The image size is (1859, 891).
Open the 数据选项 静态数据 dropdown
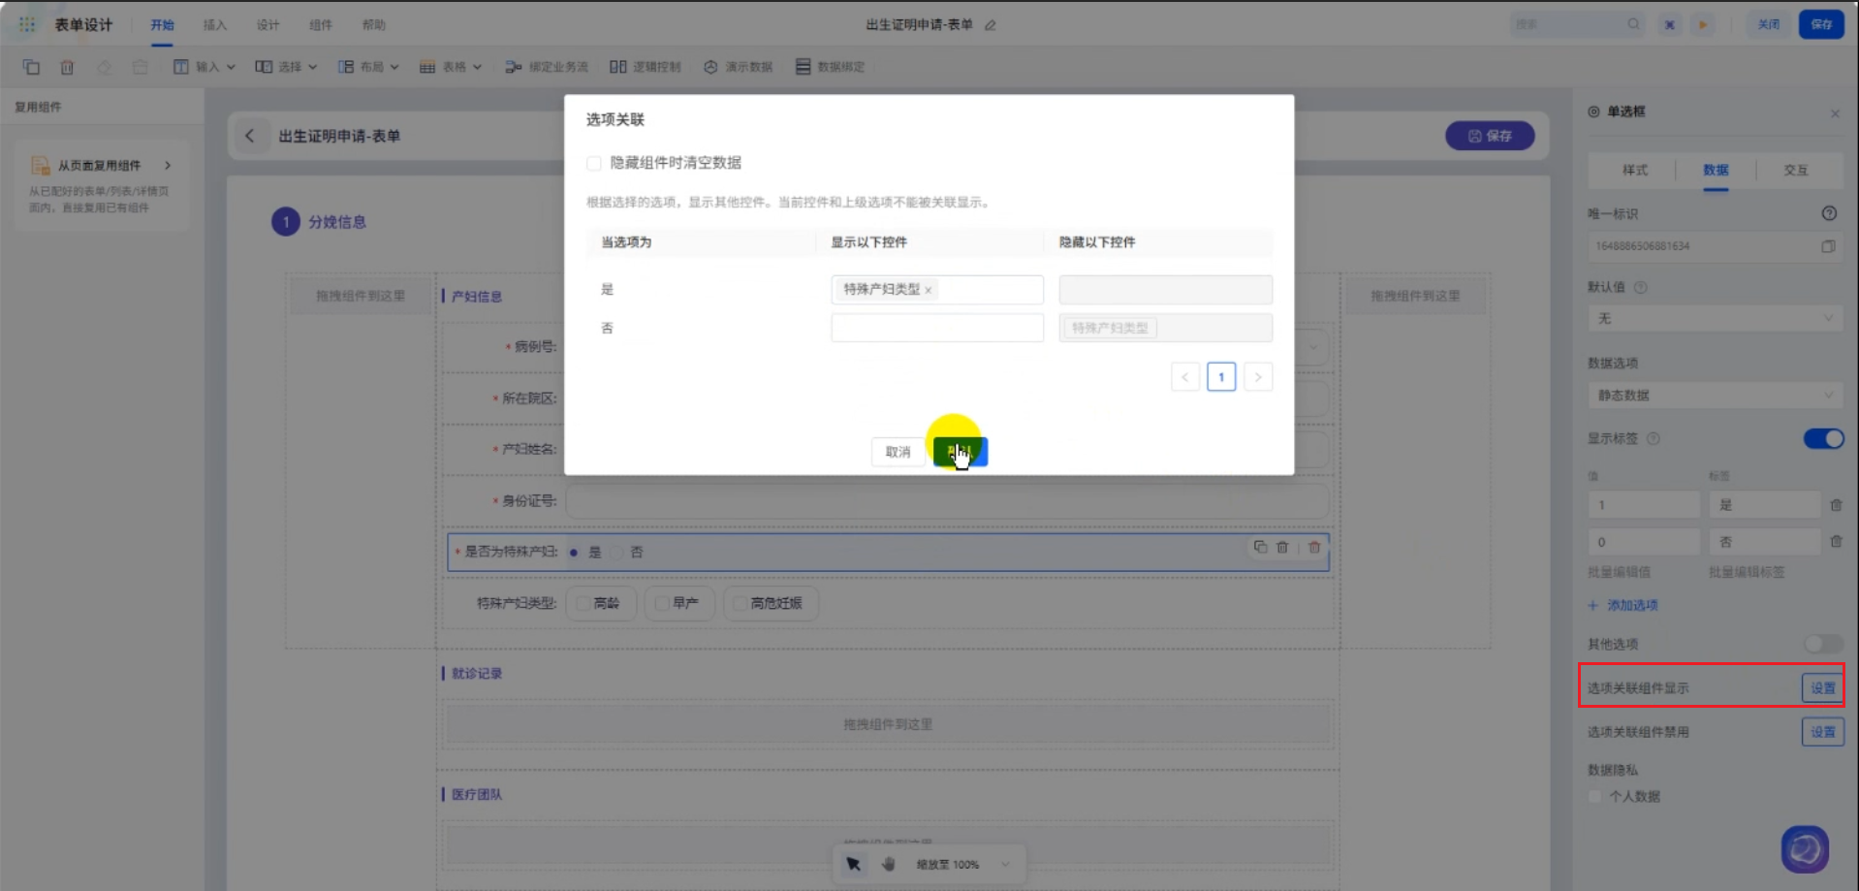click(x=1714, y=396)
